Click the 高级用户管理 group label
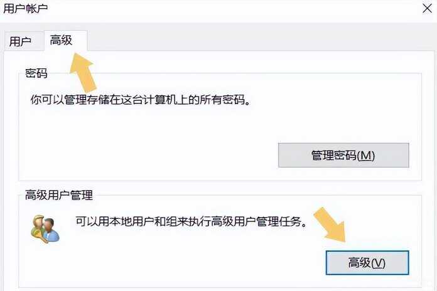 point(59,195)
